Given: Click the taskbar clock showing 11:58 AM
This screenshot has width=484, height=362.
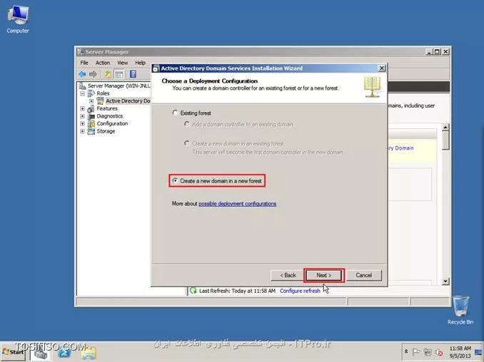Looking at the screenshot, I should coord(460,352).
